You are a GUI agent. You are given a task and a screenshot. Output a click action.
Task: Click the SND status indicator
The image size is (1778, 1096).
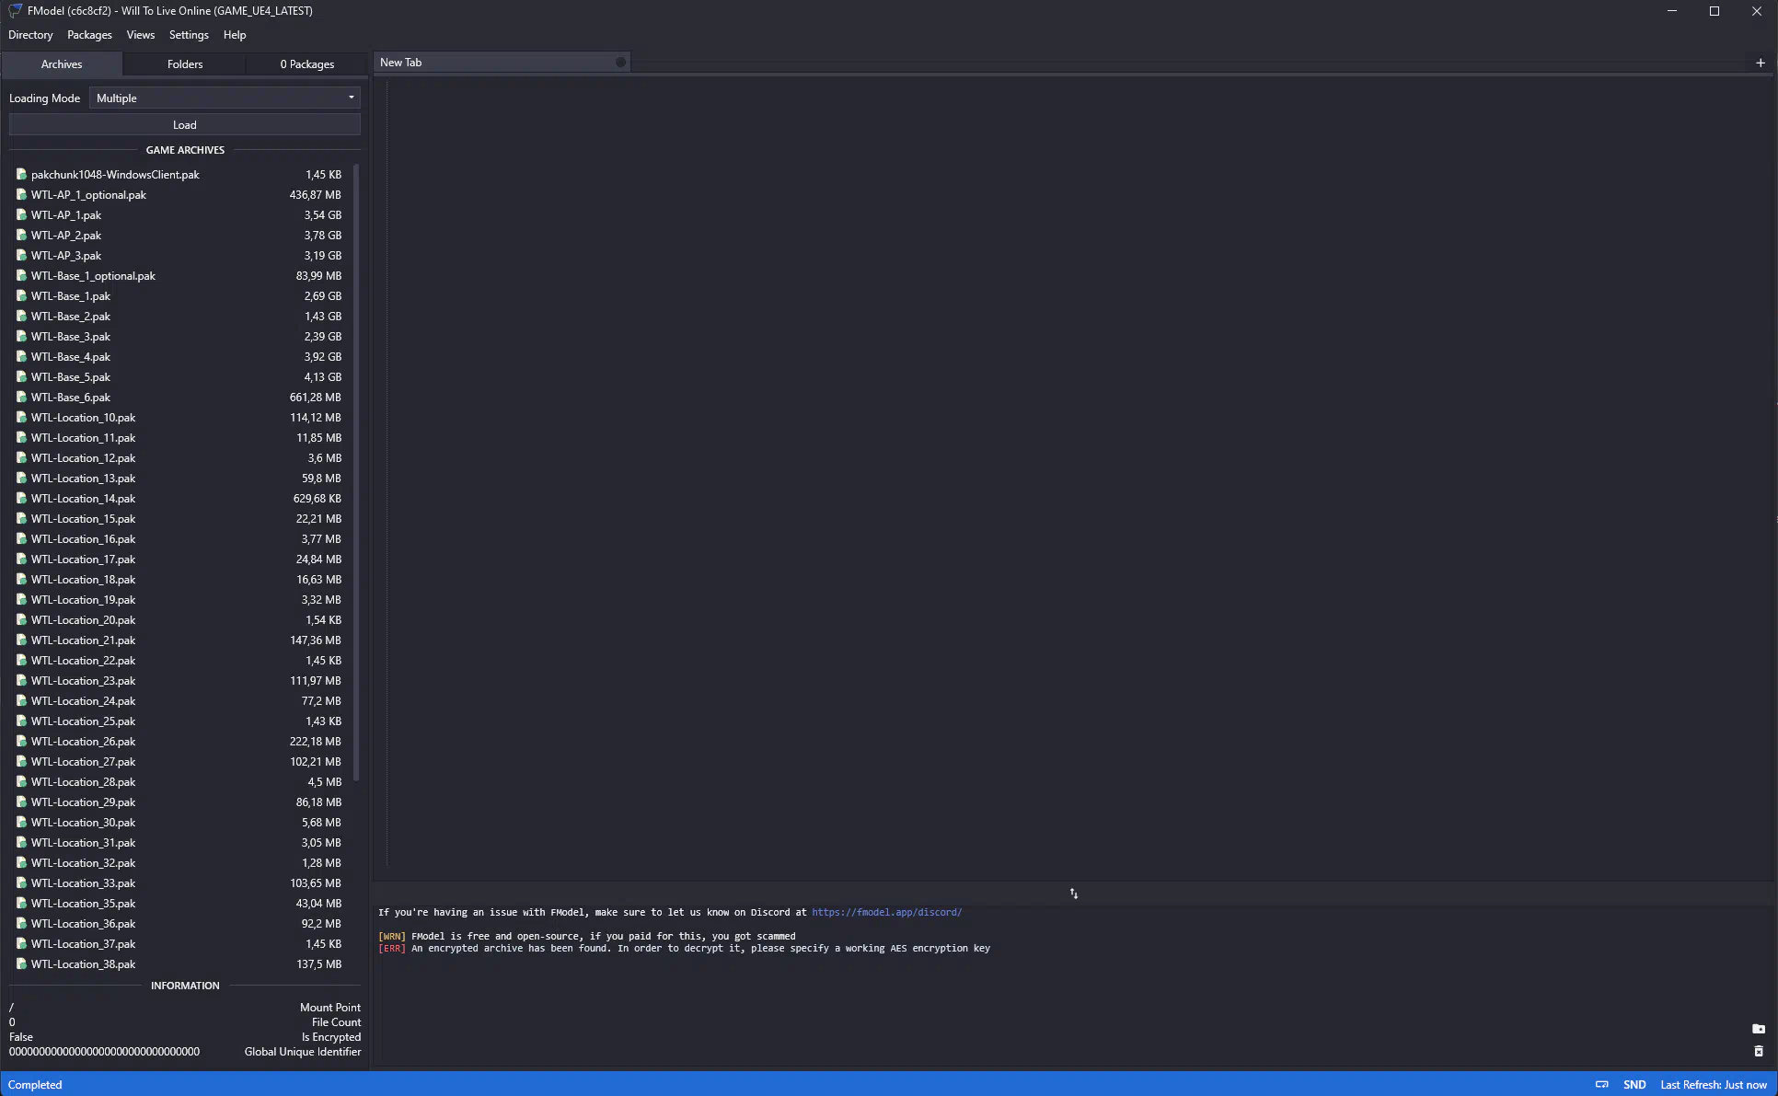(x=1634, y=1085)
